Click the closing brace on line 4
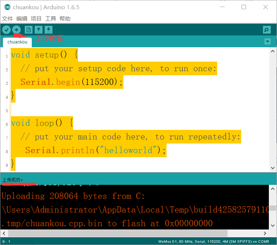The image size is (277, 245). (13, 96)
